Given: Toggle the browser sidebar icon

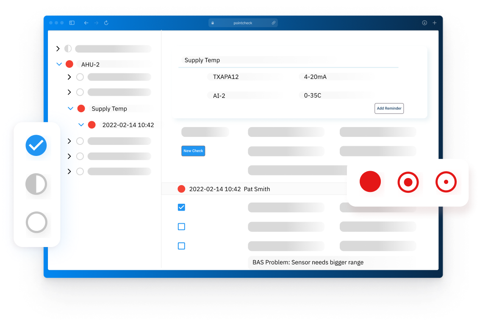Looking at the screenshot, I should pos(72,23).
